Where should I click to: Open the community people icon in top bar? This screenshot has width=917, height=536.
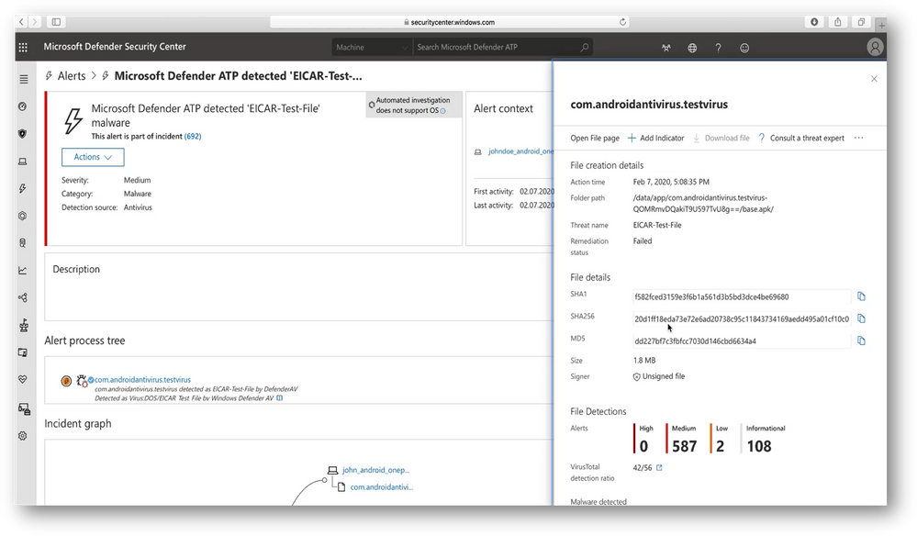(x=665, y=47)
